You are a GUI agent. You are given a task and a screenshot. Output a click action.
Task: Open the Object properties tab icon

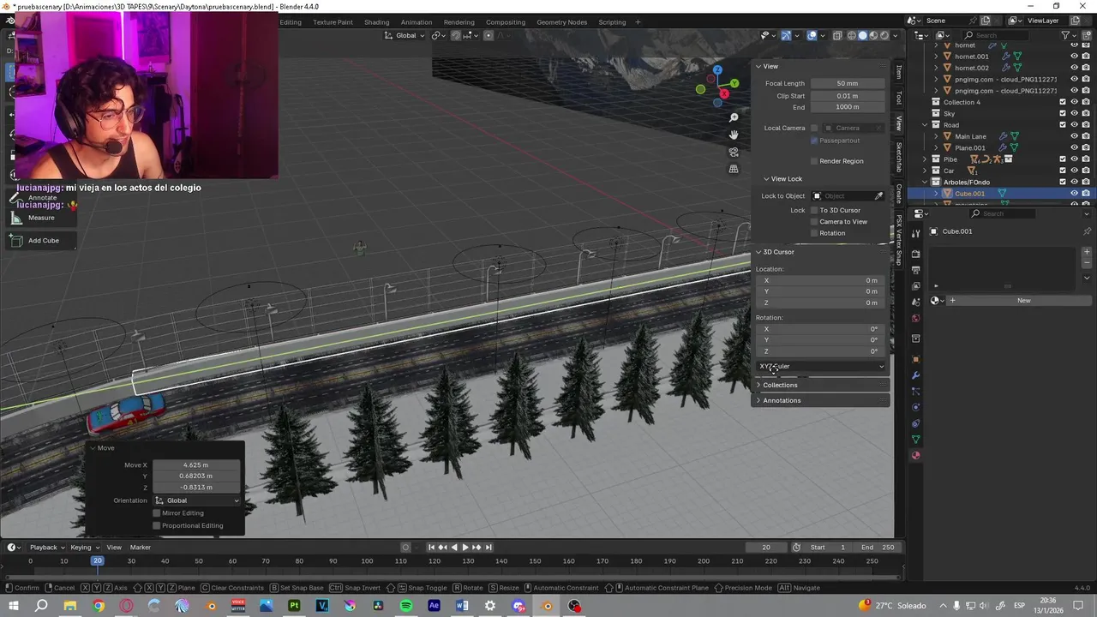point(915,360)
